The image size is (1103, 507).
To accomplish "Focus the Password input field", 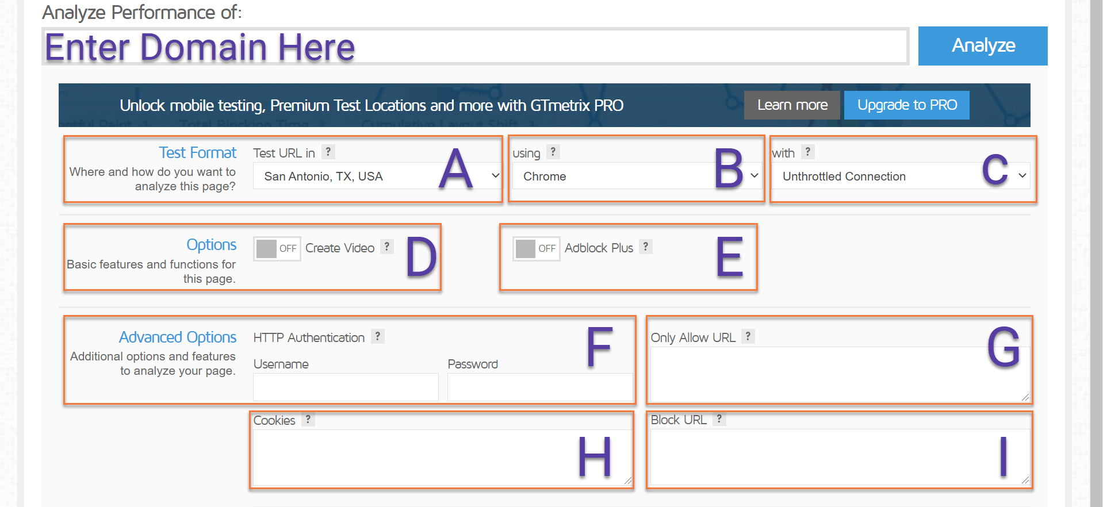I will tap(539, 387).
